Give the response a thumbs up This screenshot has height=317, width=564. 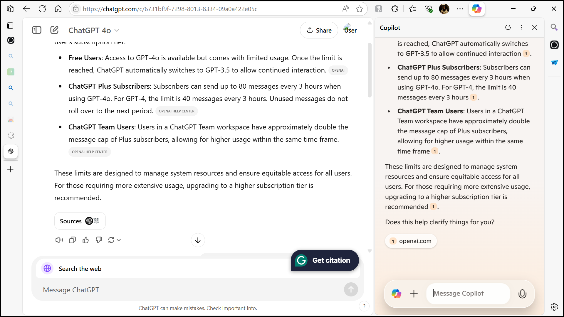coord(85,240)
